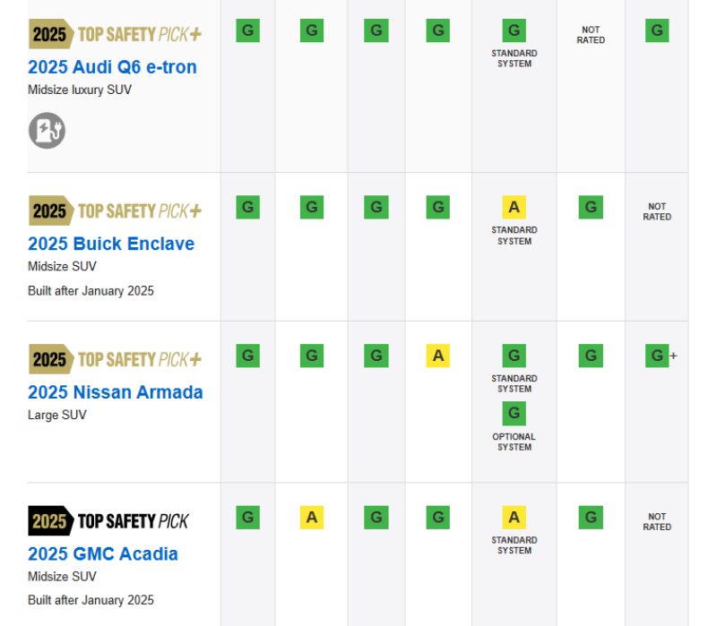Click the second G rating in Nissan Armada row
The image size is (717, 626).
312,356
